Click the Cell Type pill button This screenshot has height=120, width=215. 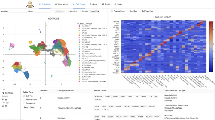[x=59, y=11]
